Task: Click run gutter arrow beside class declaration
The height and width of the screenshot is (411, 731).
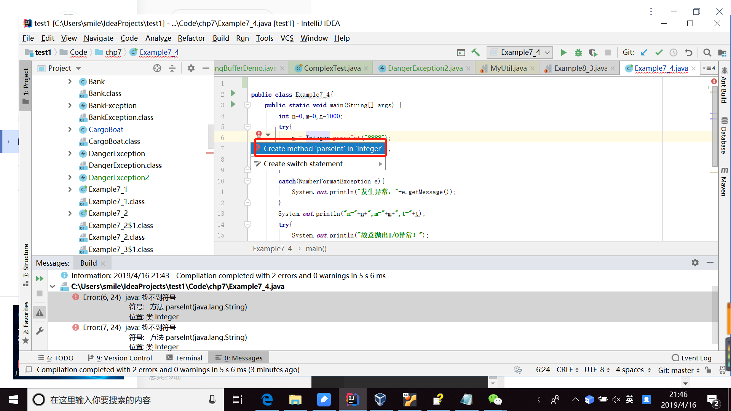Action: 233,93
